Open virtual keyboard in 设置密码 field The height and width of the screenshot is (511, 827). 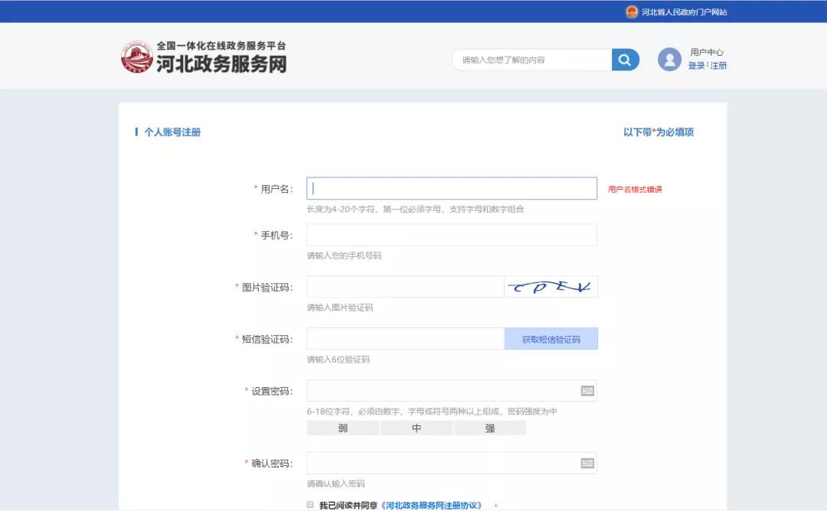click(587, 391)
